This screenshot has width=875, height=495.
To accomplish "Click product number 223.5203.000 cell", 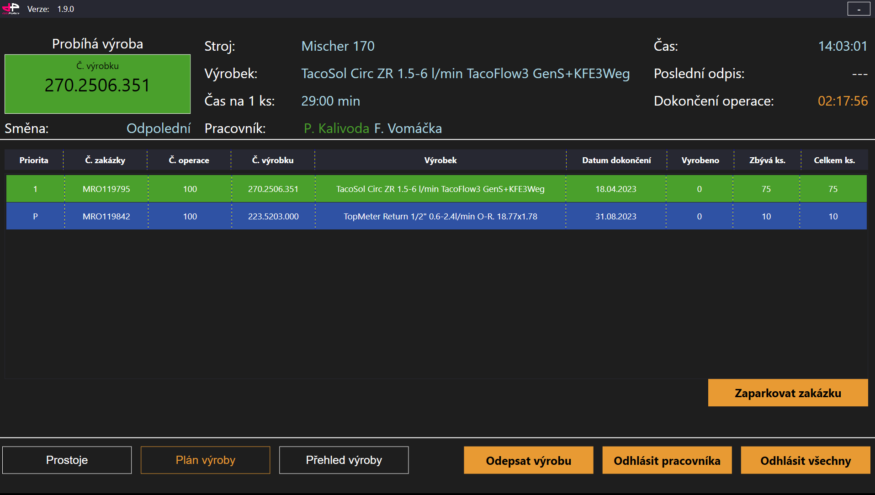I will tap(273, 216).
